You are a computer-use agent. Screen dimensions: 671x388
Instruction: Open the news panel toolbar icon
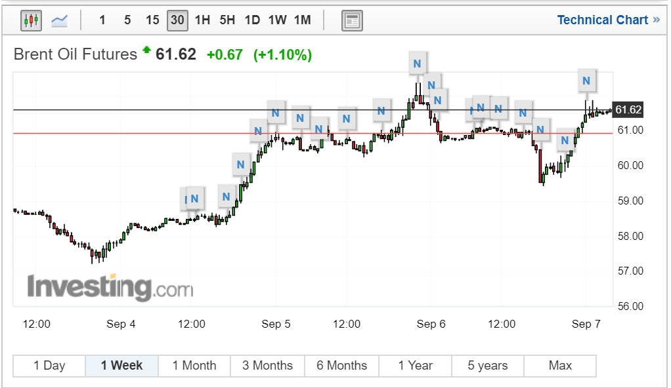click(352, 20)
